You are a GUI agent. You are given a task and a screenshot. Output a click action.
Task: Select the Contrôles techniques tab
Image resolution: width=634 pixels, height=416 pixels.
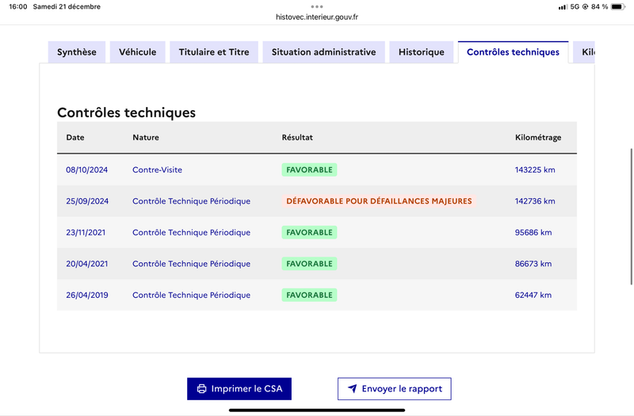tap(513, 52)
